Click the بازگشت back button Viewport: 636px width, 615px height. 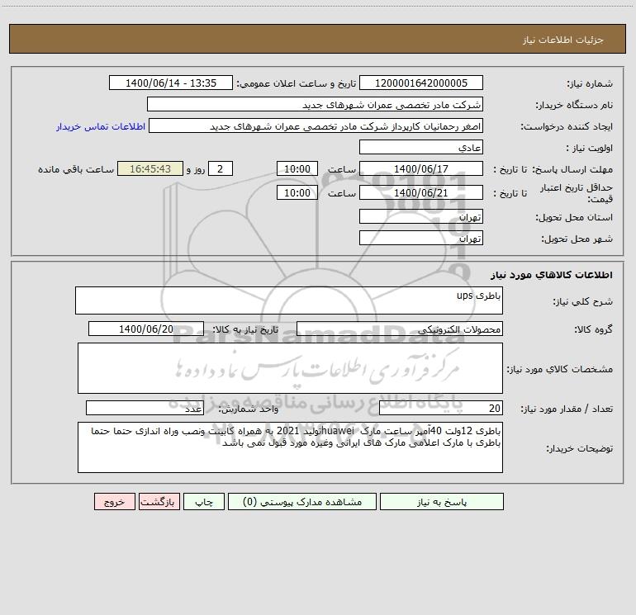[159, 501]
